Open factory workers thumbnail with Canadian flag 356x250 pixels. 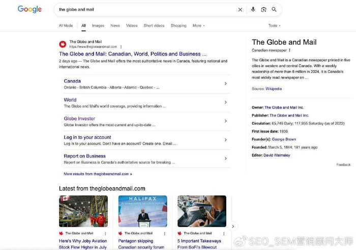83,211
